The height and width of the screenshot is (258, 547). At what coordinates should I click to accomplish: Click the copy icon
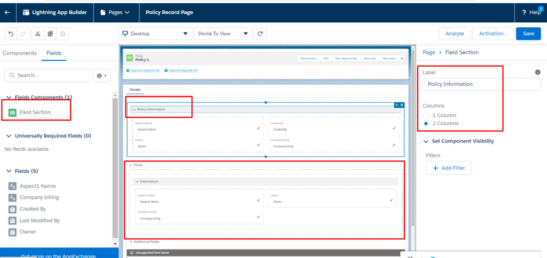[50, 34]
